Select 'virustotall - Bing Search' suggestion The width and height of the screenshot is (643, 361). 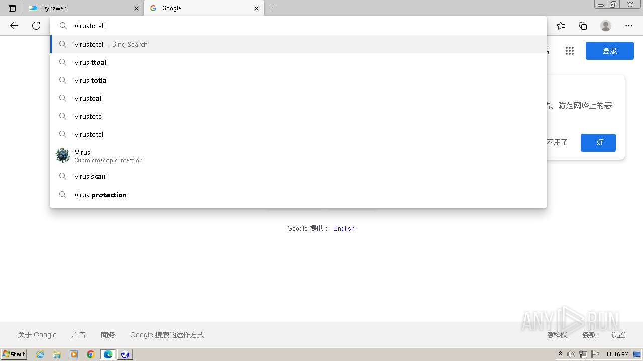(x=298, y=44)
